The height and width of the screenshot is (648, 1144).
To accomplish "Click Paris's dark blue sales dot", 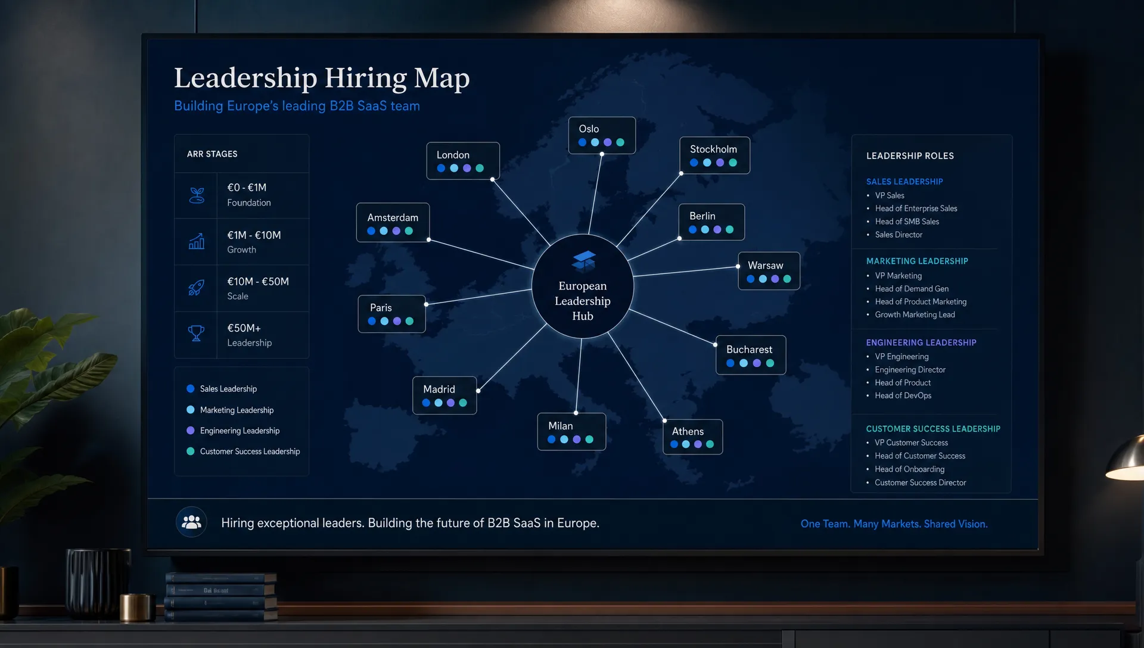I will click(x=372, y=321).
